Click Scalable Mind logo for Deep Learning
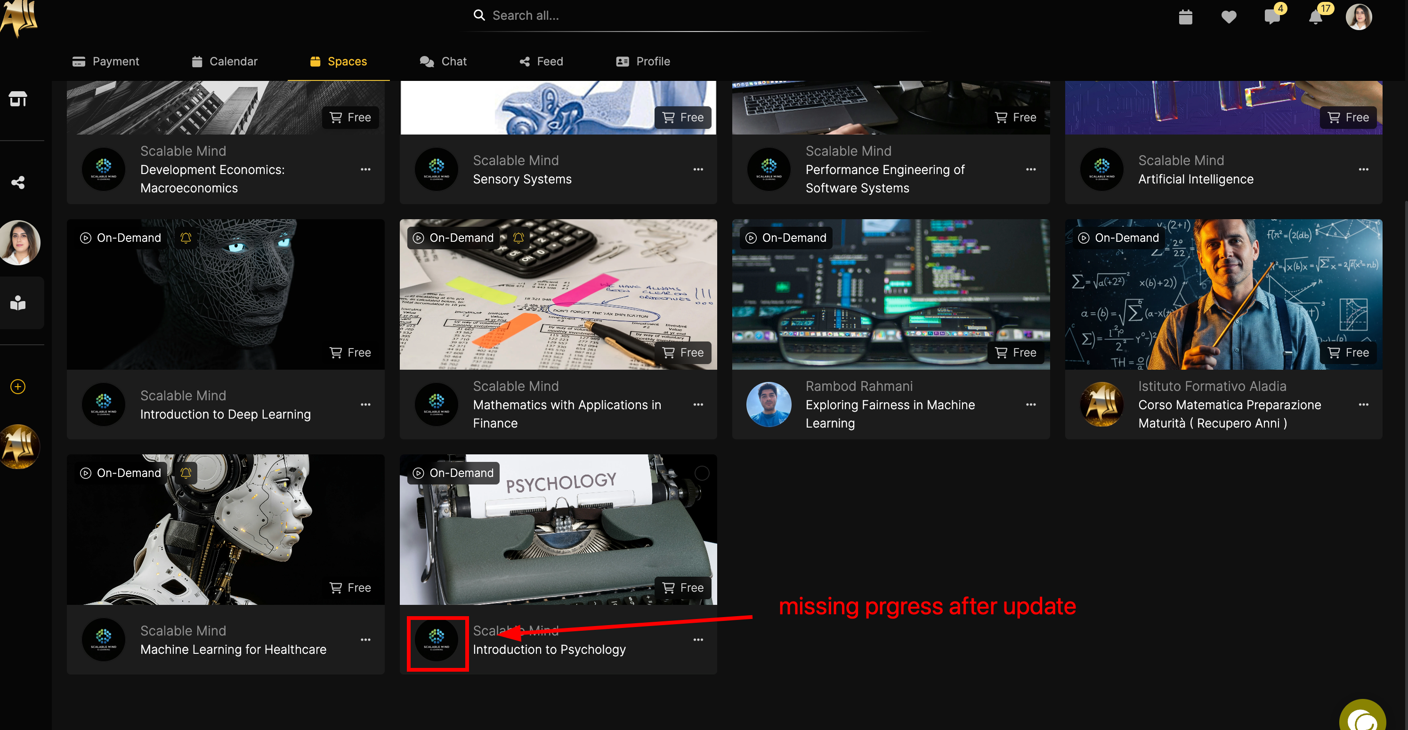The image size is (1408, 730). point(104,405)
